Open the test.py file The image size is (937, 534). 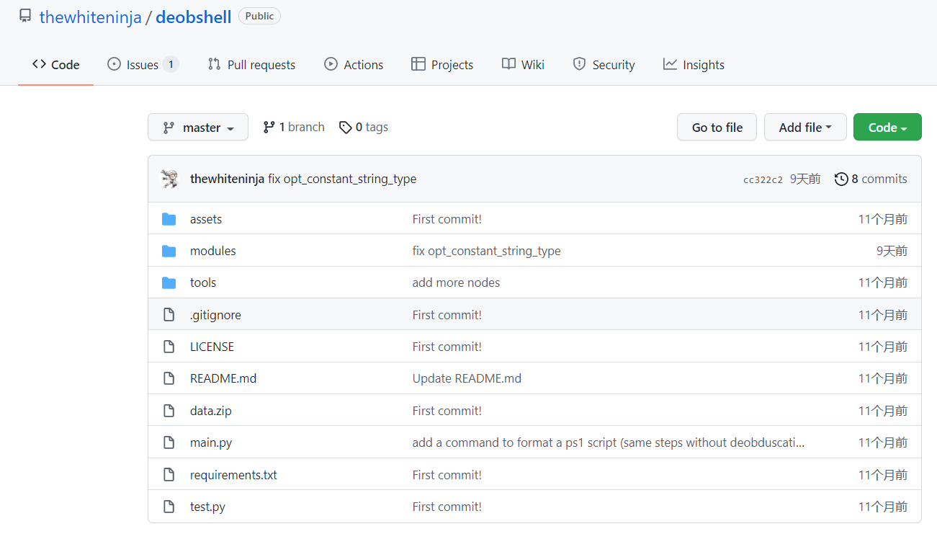click(207, 507)
